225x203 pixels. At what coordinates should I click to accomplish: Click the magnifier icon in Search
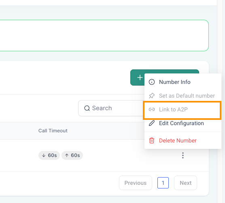(x=87, y=108)
